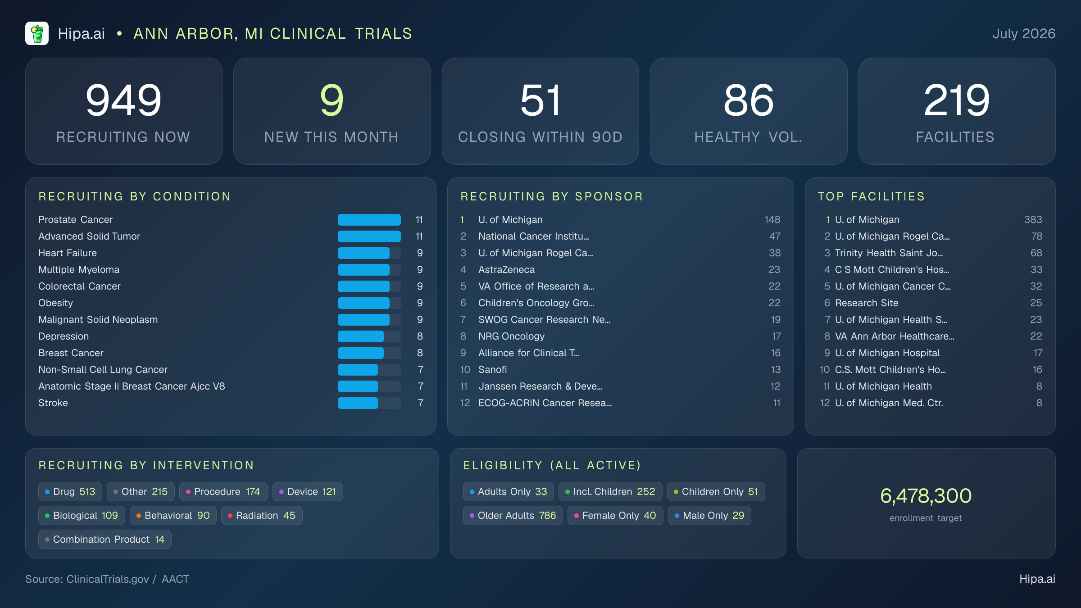Open the 219 Facilities card

point(957,111)
